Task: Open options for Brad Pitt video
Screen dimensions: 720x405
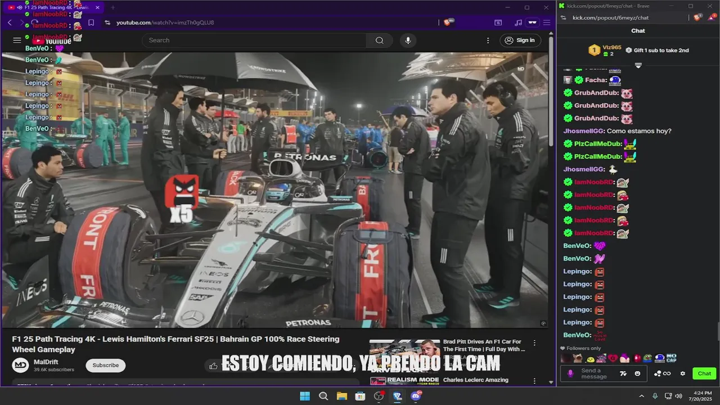Action: coord(534,343)
